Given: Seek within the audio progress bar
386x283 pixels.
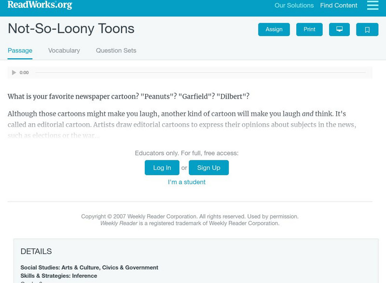Looking at the screenshot, I should (200, 73).
